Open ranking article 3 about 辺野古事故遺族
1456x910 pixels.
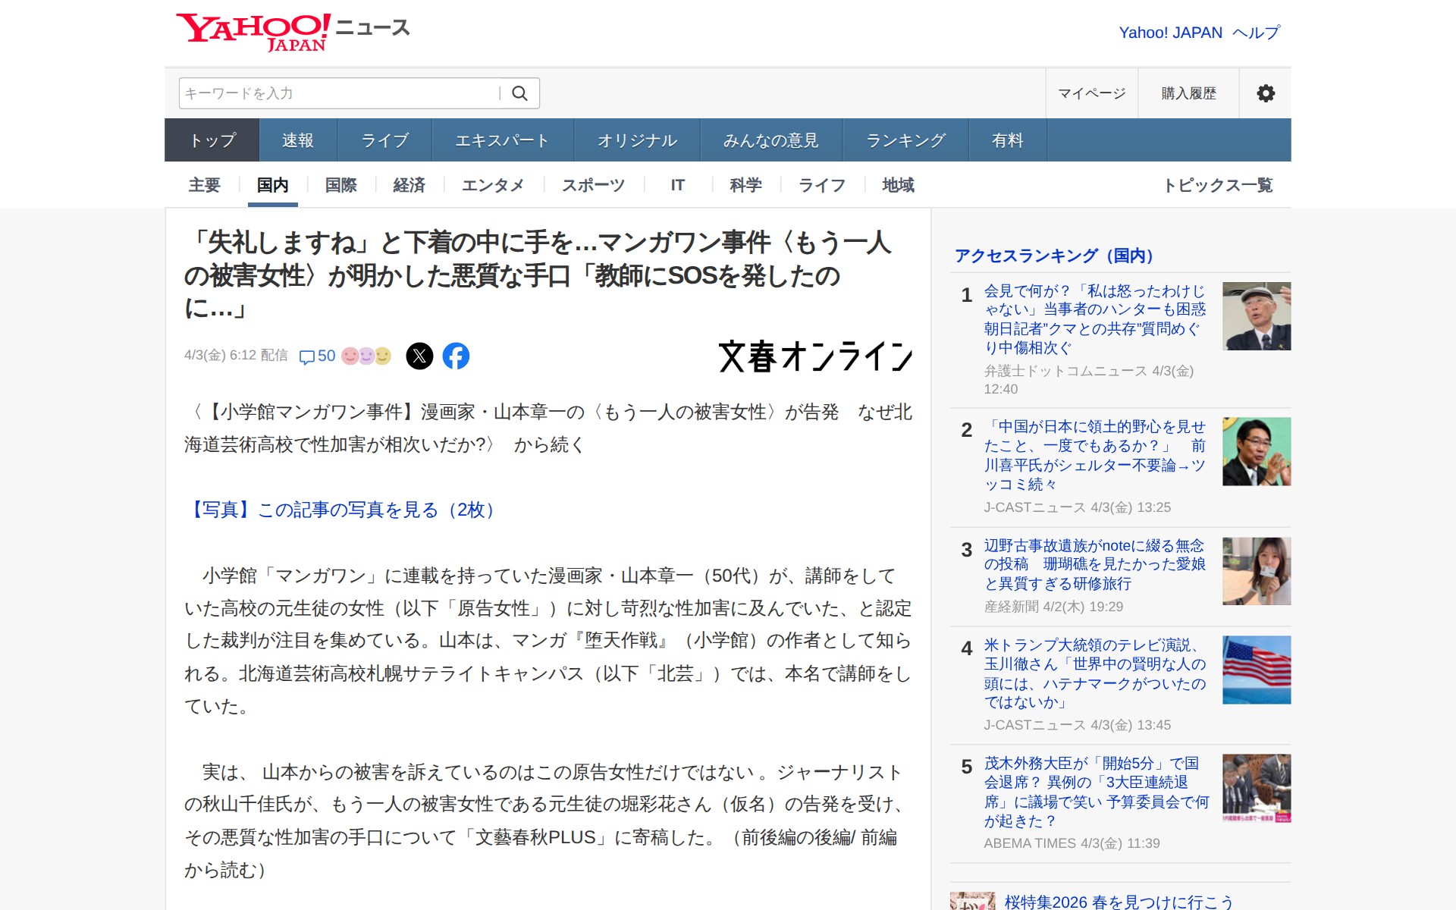point(1094,564)
